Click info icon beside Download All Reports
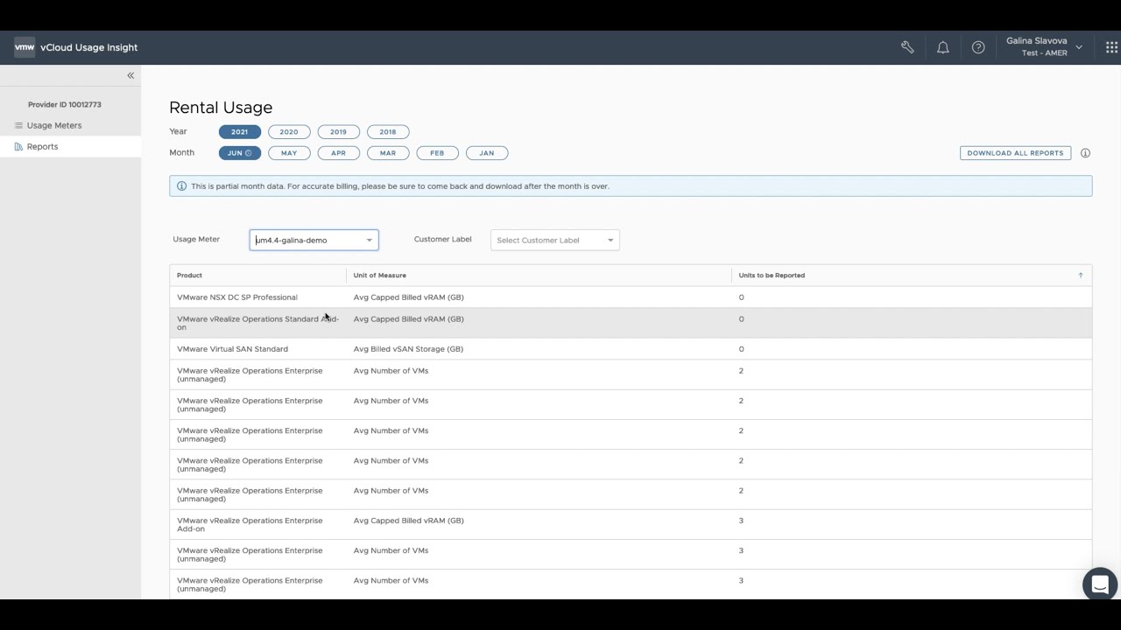 [1085, 153]
